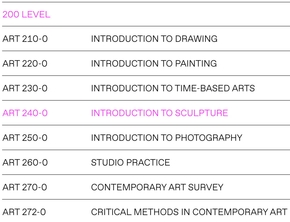Open Contemporary Art Survey course
The width and height of the screenshot is (290, 222).
click(157, 187)
